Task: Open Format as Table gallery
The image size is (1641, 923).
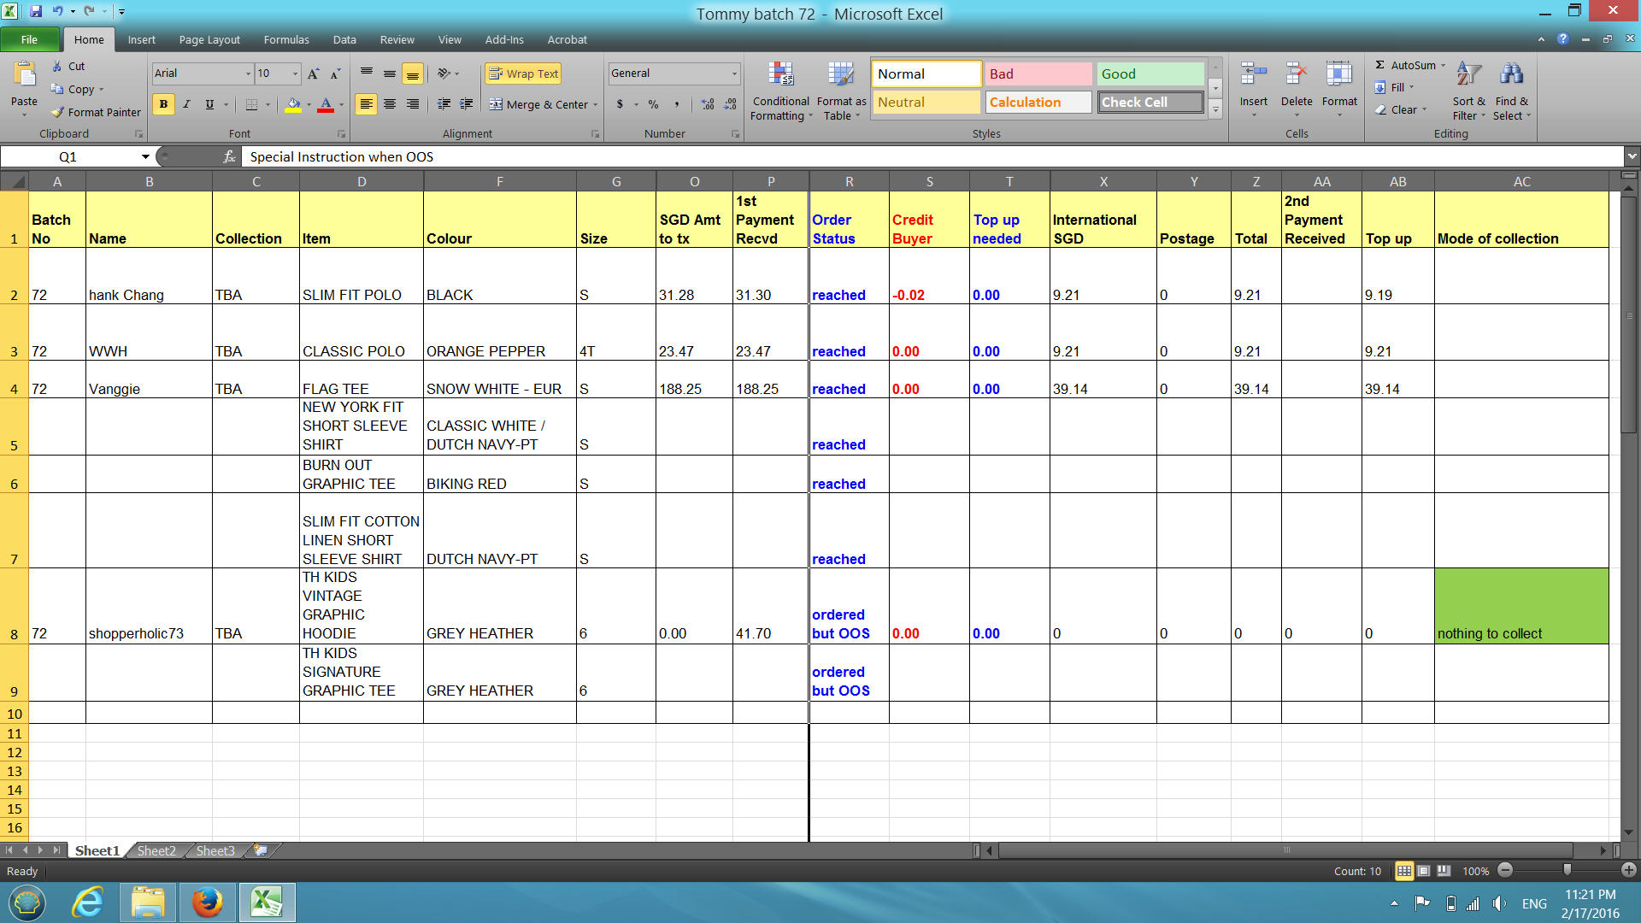Action: pos(841,91)
